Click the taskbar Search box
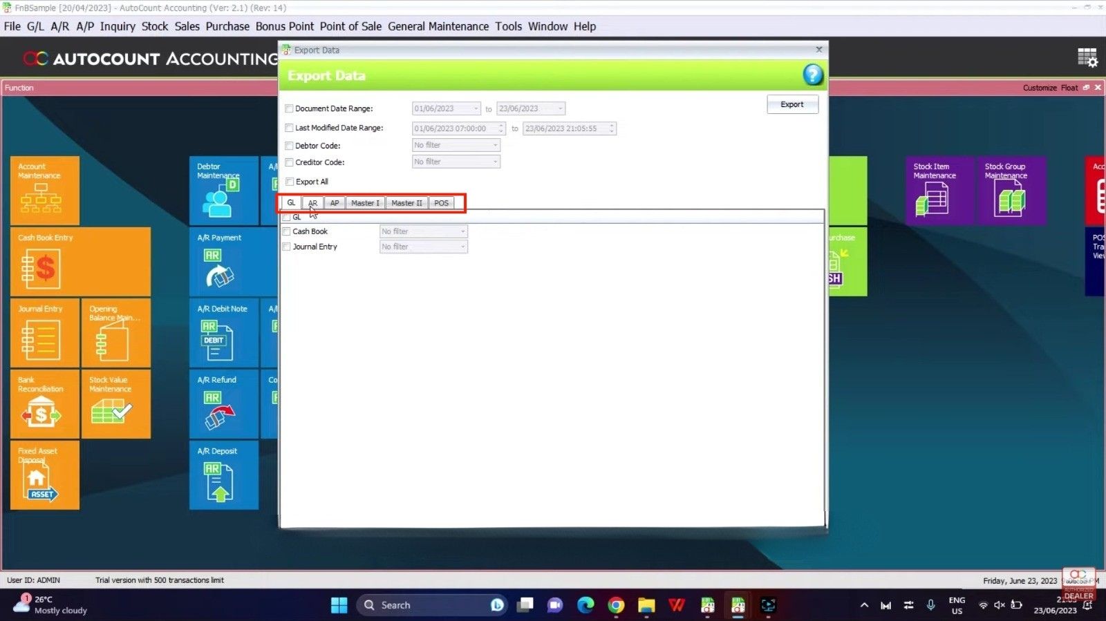Viewport: 1106px width, 621px height. 432,605
